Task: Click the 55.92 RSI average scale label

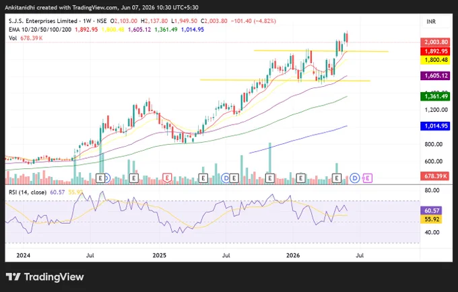Action: click(431, 219)
